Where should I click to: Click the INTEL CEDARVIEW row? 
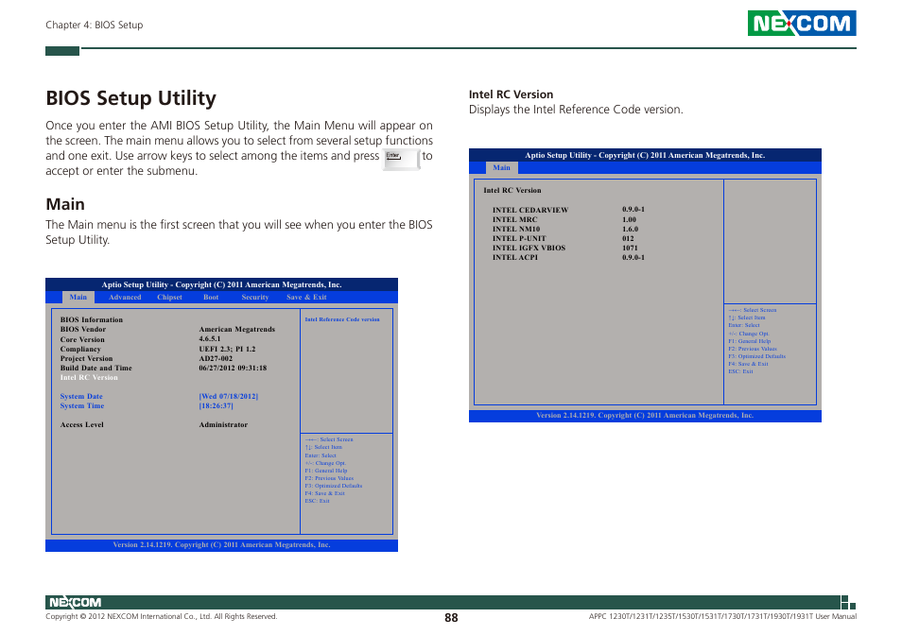[568, 210]
